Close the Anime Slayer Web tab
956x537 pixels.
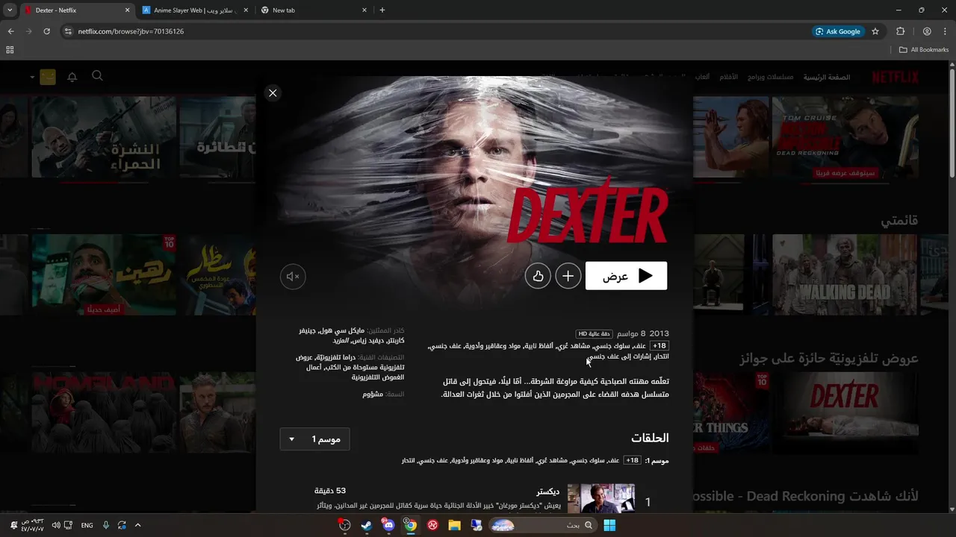(x=246, y=10)
